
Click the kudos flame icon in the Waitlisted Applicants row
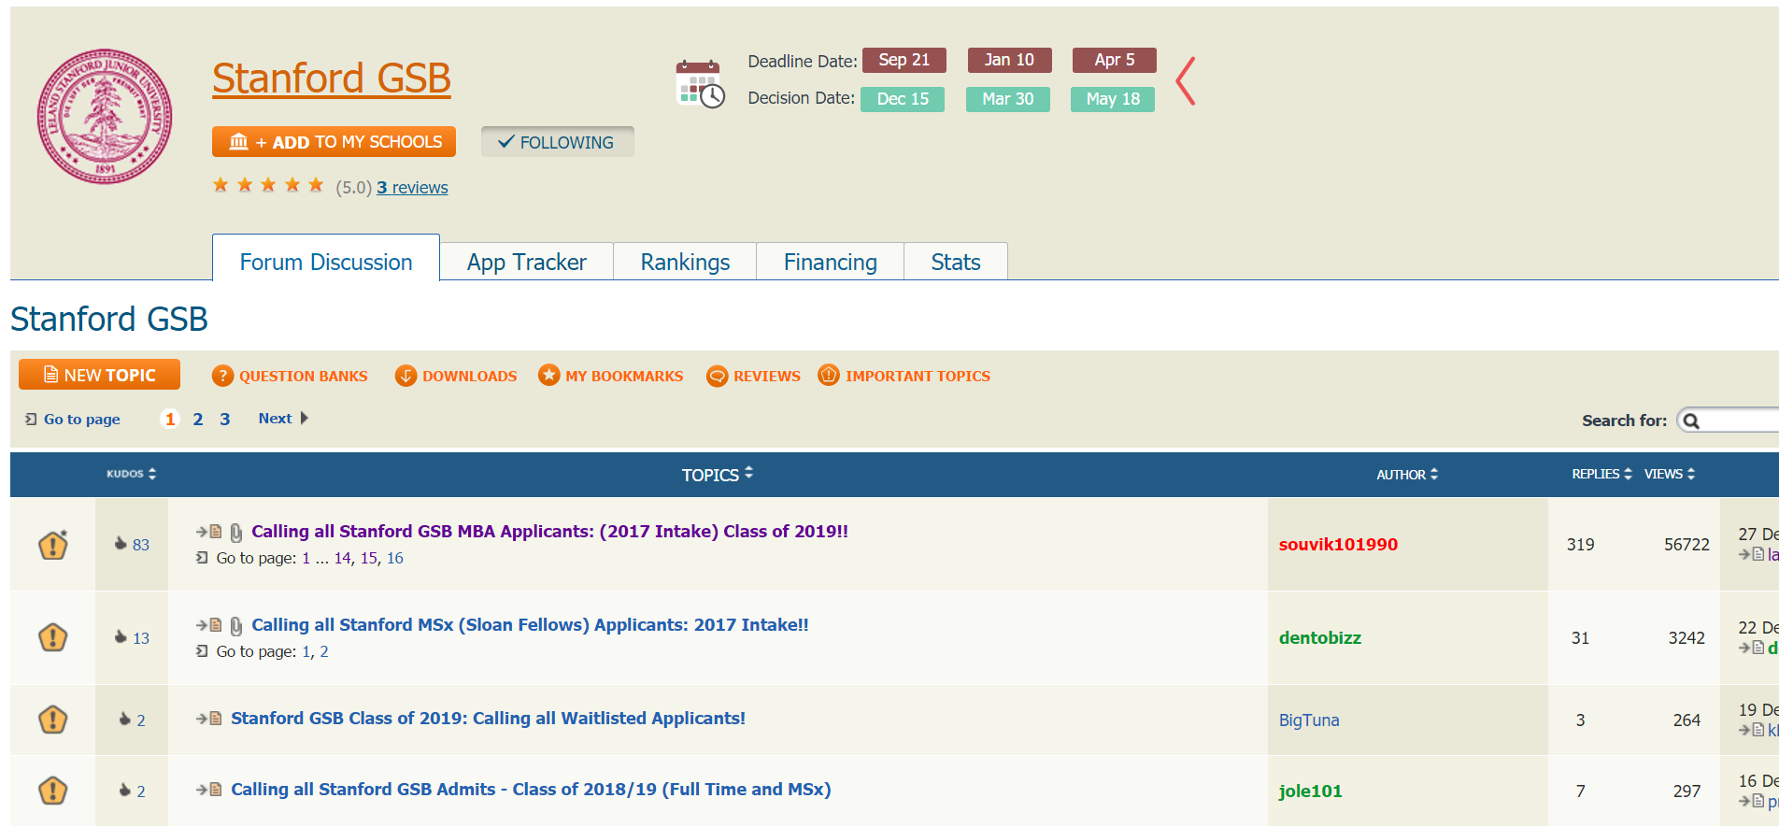pos(125,719)
